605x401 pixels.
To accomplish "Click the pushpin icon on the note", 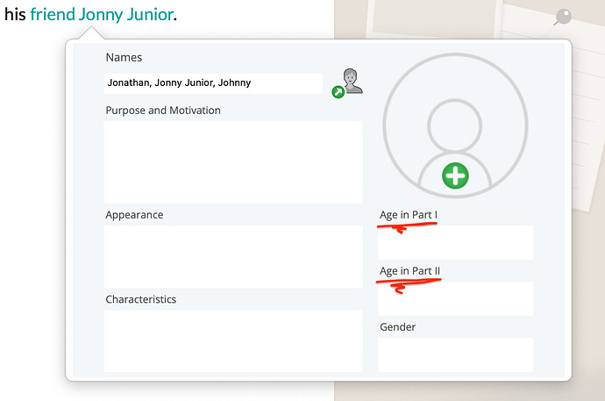I will tap(564, 17).
